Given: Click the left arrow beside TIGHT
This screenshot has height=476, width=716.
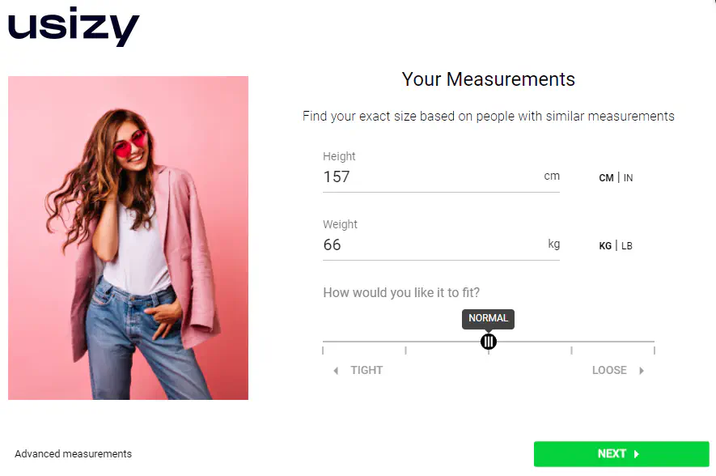Looking at the screenshot, I should tap(337, 371).
